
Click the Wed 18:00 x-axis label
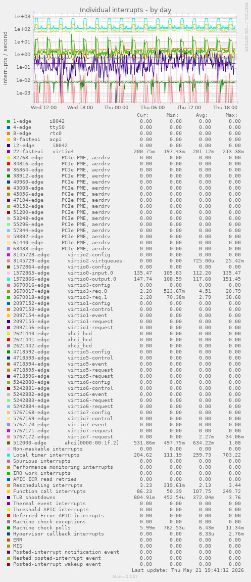80,108
